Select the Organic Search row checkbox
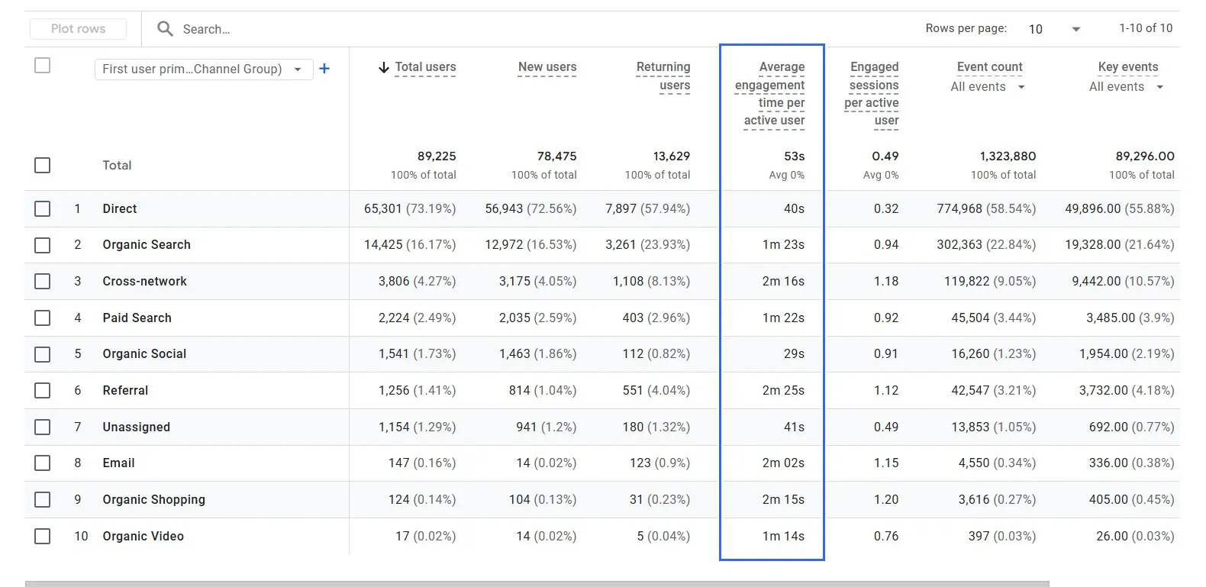The width and height of the screenshot is (1206, 587). [x=43, y=245]
